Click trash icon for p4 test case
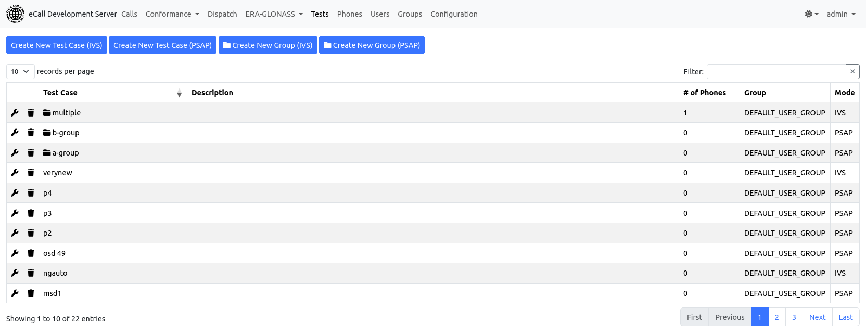 point(31,193)
